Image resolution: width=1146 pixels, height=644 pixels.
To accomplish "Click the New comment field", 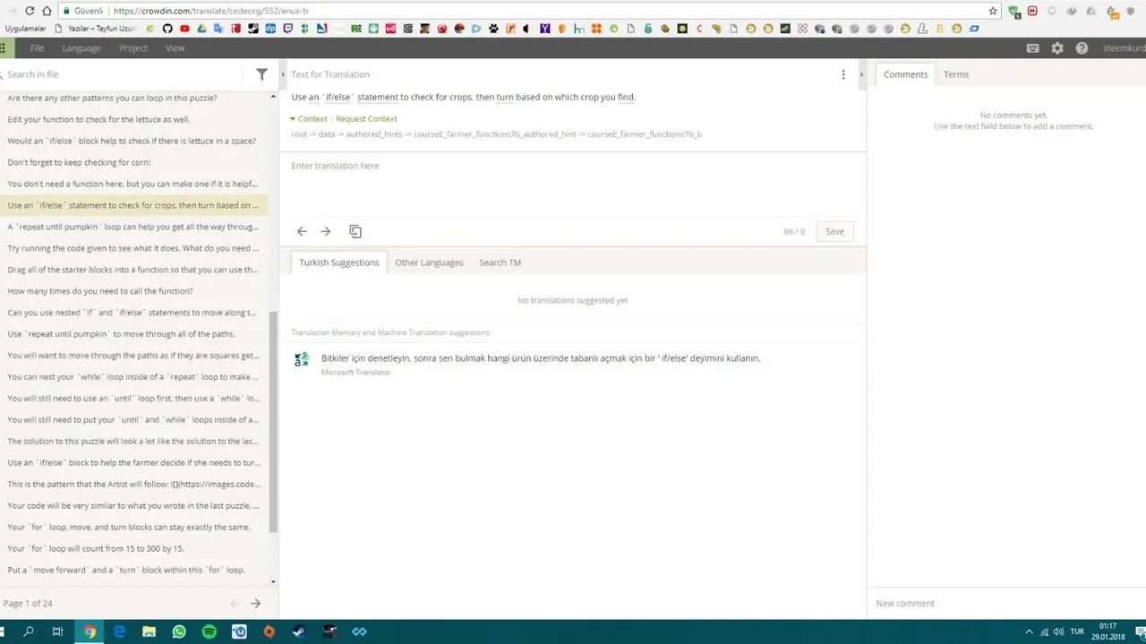I will point(1005,604).
